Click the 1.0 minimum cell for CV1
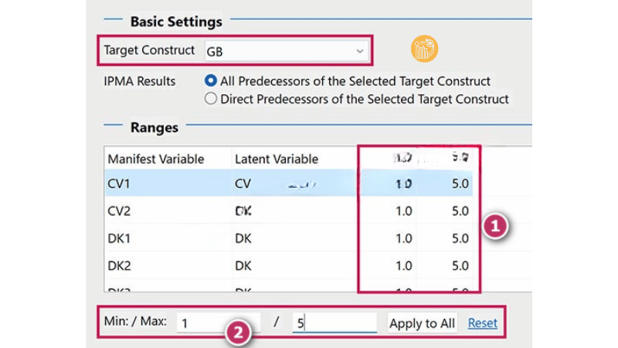The height and width of the screenshot is (348, 618). click(403, 183)
